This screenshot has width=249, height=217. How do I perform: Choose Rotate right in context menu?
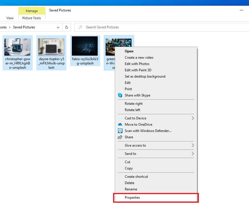pyautogui.click(x=133, y=104)
